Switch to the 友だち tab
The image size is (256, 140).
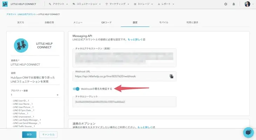pyautogui.click(x=21, y=22)
